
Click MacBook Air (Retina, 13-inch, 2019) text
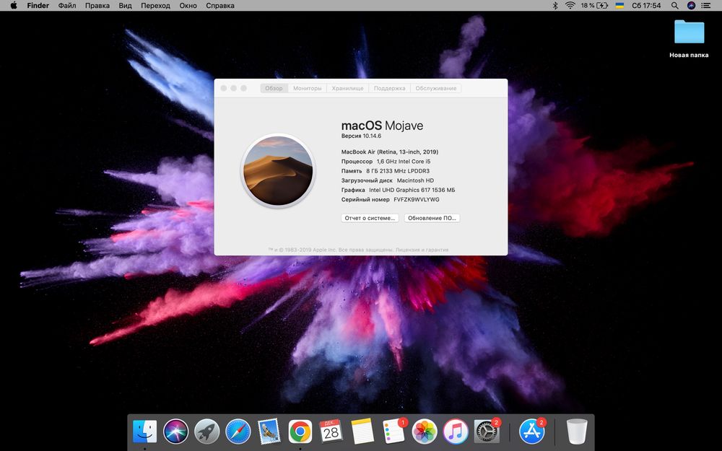[x=390, y=152]
